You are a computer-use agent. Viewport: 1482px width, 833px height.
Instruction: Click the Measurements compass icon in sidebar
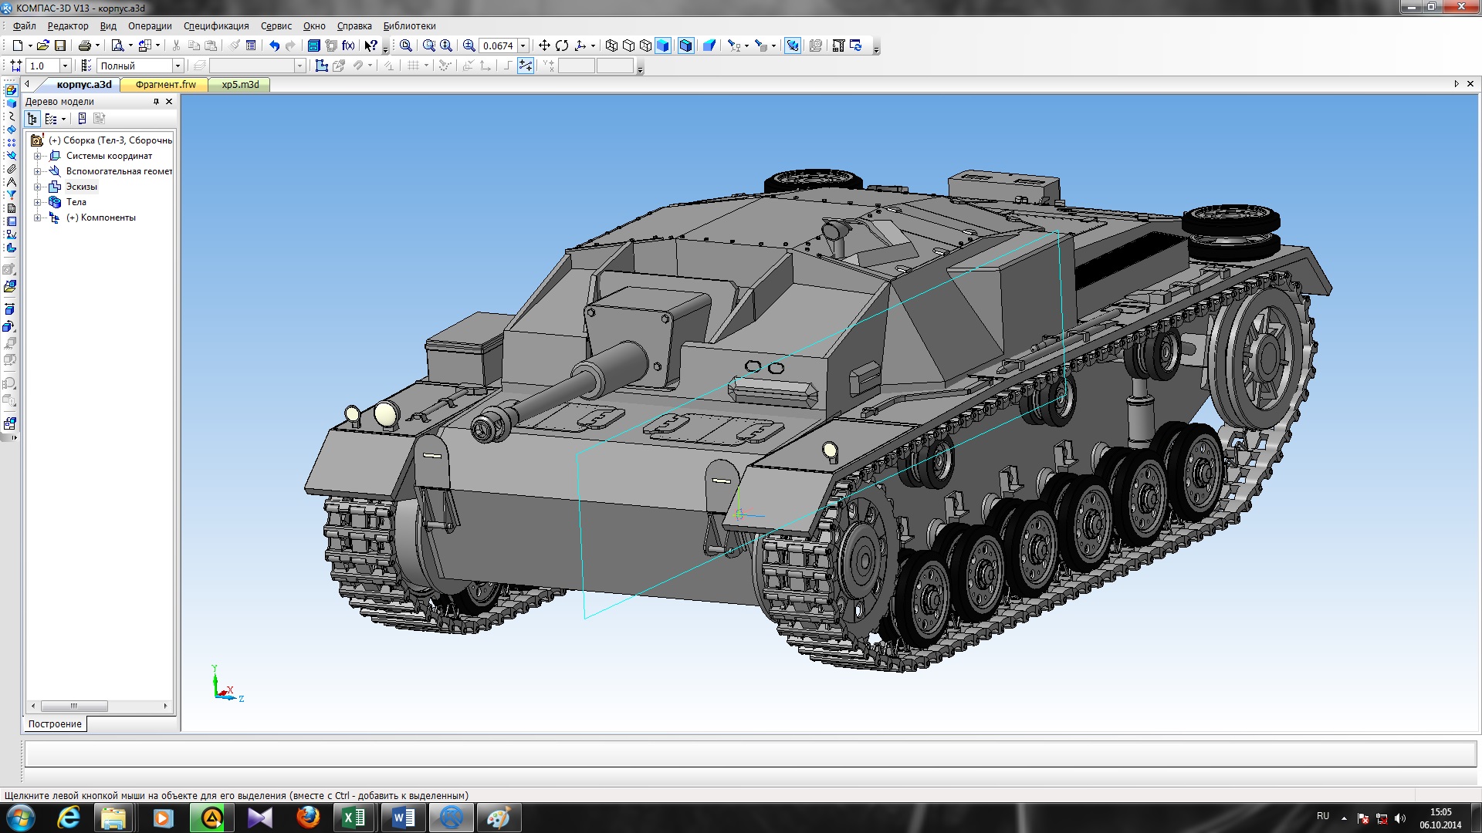(12, 182)
